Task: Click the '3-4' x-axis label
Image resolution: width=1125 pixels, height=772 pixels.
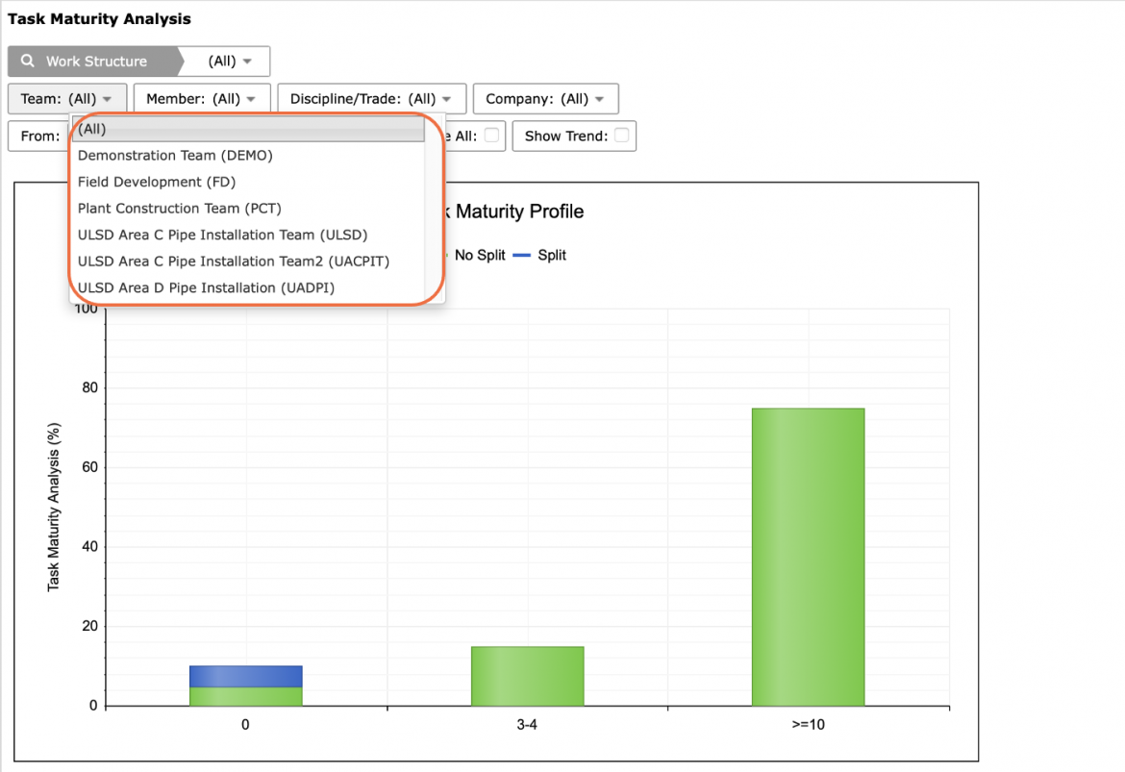Action: point(527,725)
